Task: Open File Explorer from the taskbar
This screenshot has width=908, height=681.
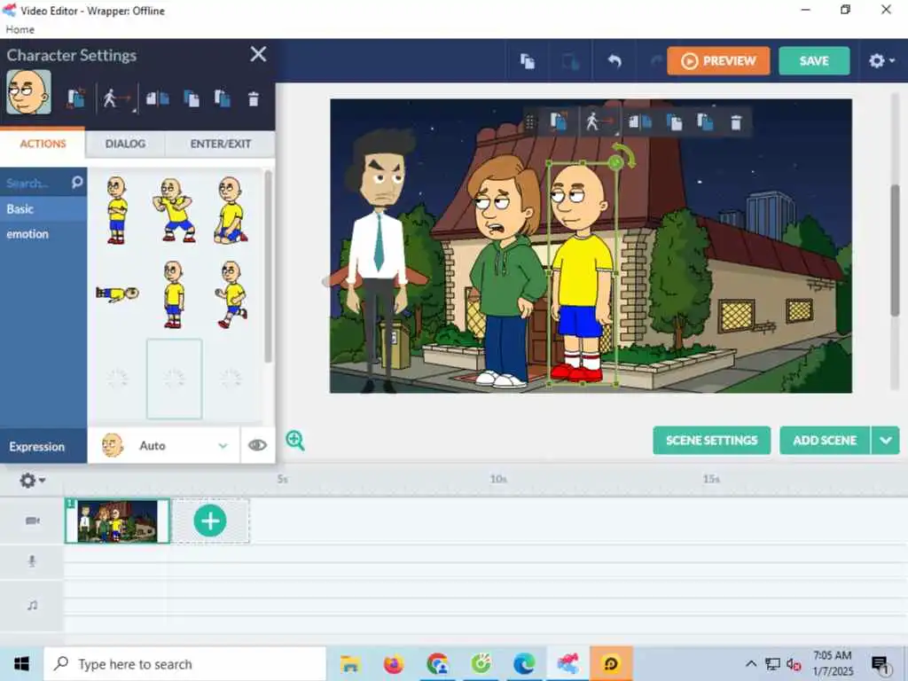Action: pyautogui.click(x=349, y=663)
